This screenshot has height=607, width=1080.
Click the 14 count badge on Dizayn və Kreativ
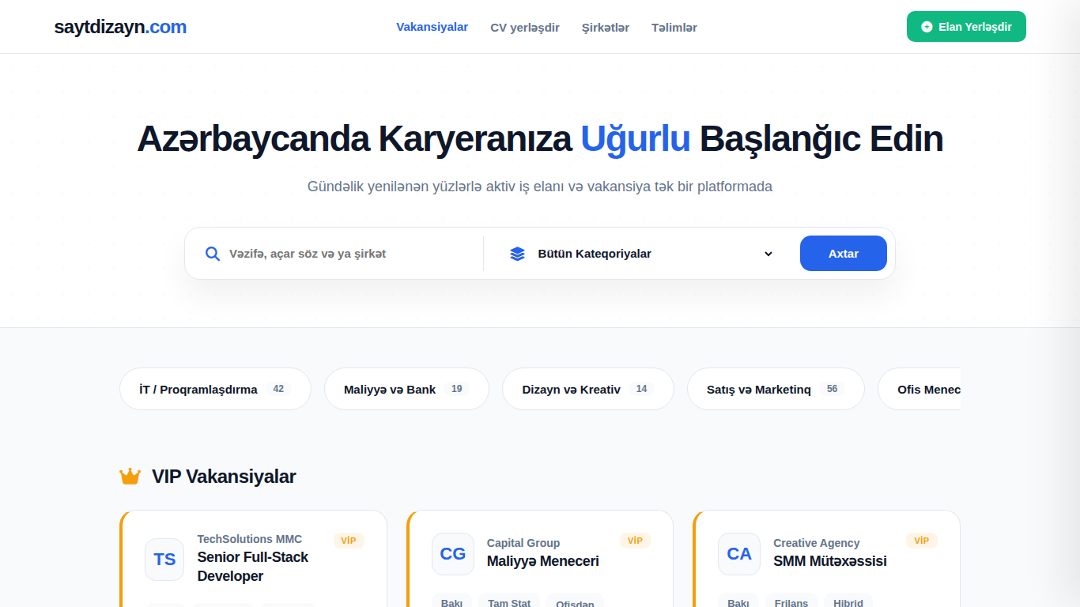641,389
